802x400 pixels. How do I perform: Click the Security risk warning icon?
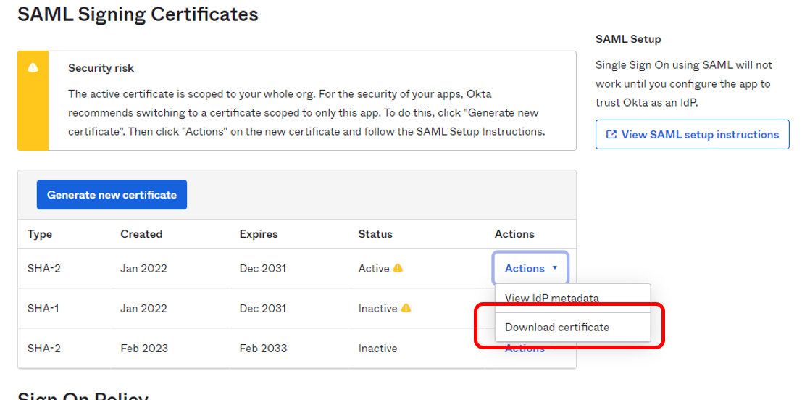(33, 67)
